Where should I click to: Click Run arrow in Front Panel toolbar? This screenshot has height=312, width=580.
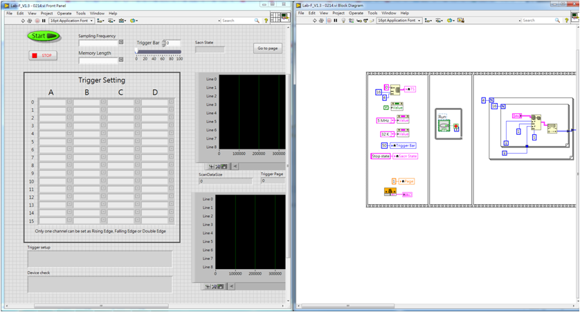23,21
